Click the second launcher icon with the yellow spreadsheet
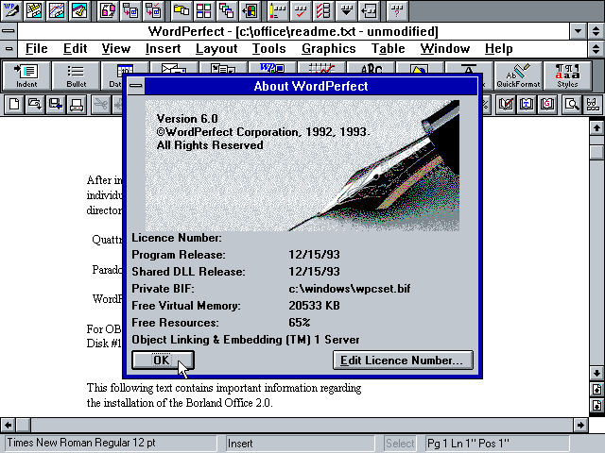 click(34, 10)
